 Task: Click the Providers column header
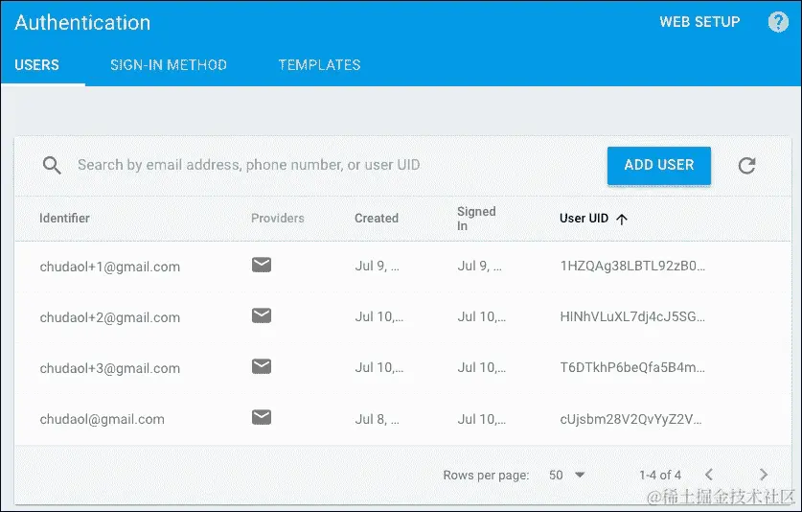[278, 218]
